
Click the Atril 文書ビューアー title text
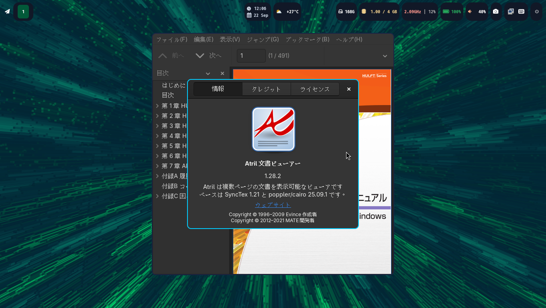273,164
